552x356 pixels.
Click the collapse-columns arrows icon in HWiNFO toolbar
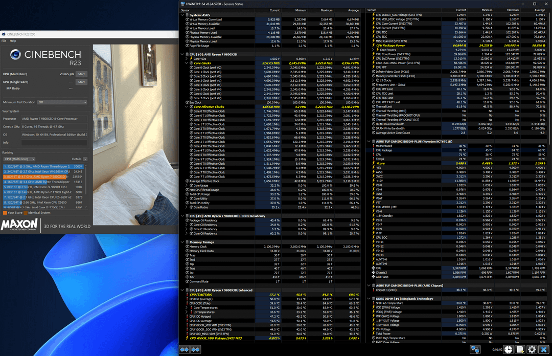click(196, 349)
